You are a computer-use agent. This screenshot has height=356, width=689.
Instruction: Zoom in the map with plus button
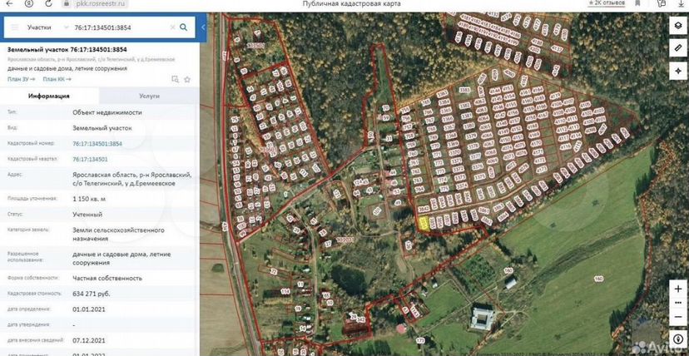pos(677,287)
